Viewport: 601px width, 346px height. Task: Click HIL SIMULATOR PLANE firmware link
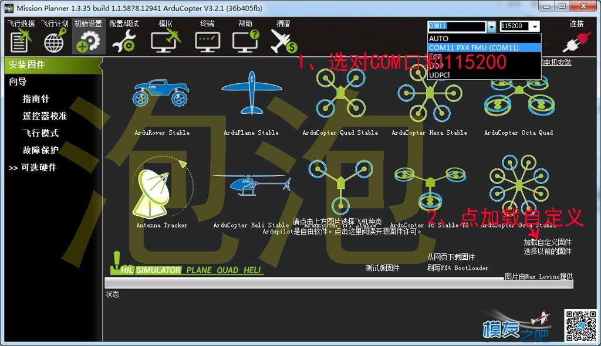tap(199, 270)
